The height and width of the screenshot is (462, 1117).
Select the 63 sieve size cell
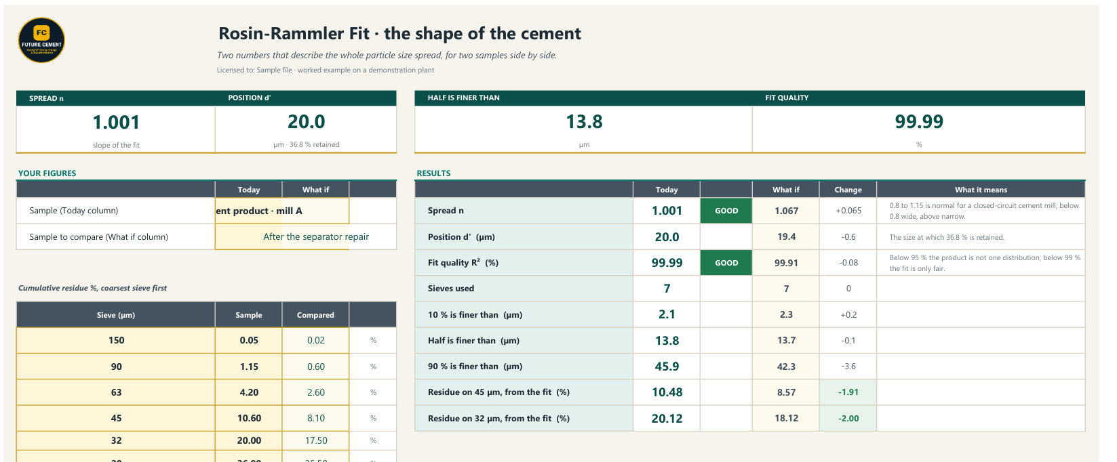point(116,392)
